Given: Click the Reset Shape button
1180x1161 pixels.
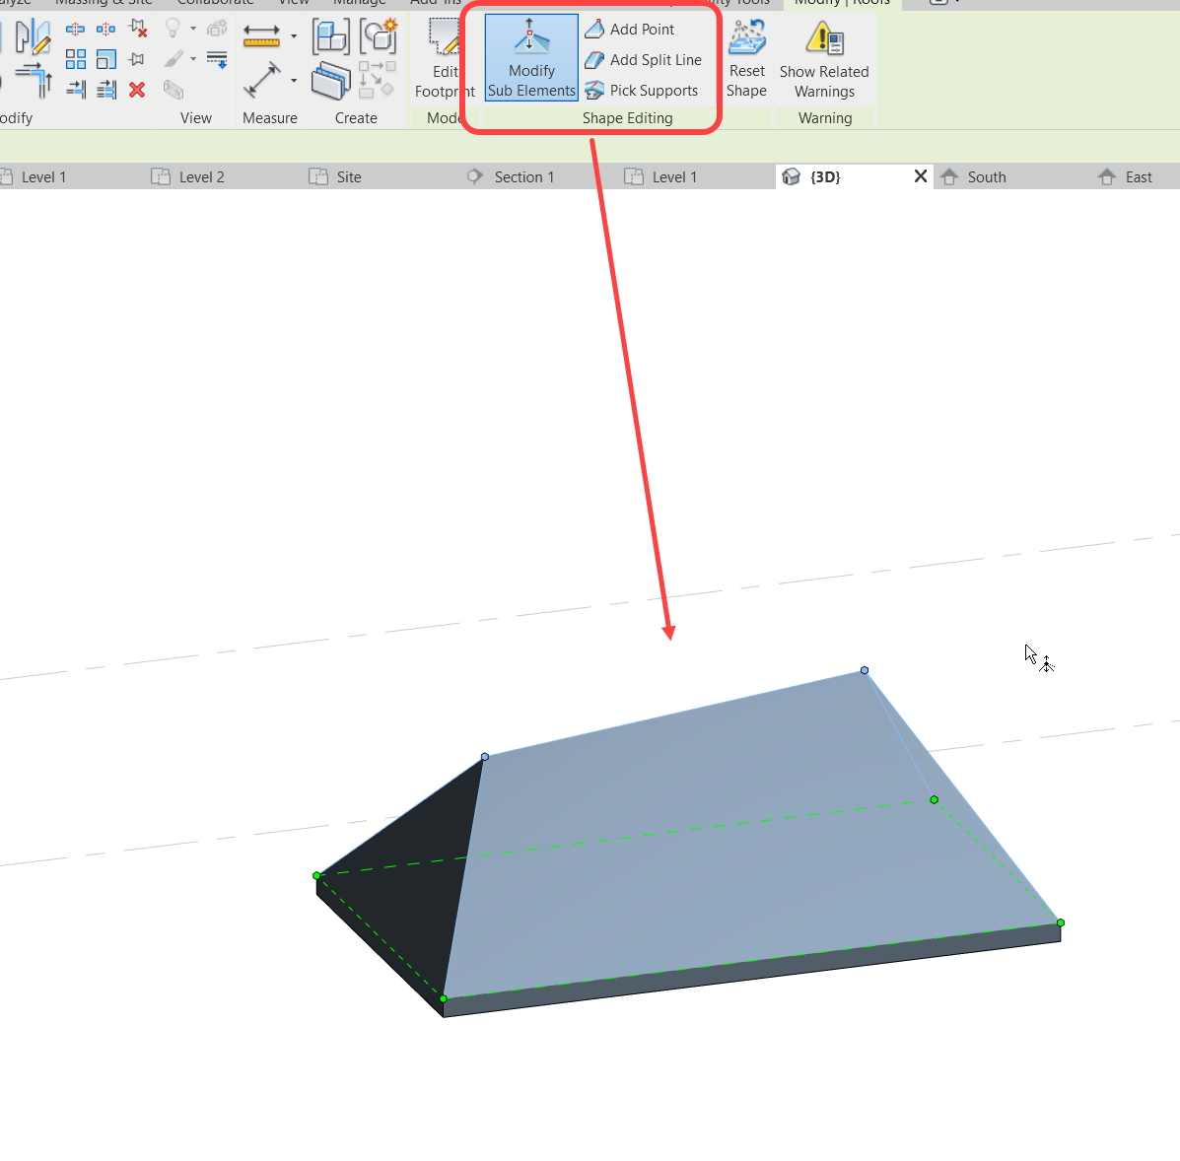Looking at the screenshot, I should (x=746, y=59).
